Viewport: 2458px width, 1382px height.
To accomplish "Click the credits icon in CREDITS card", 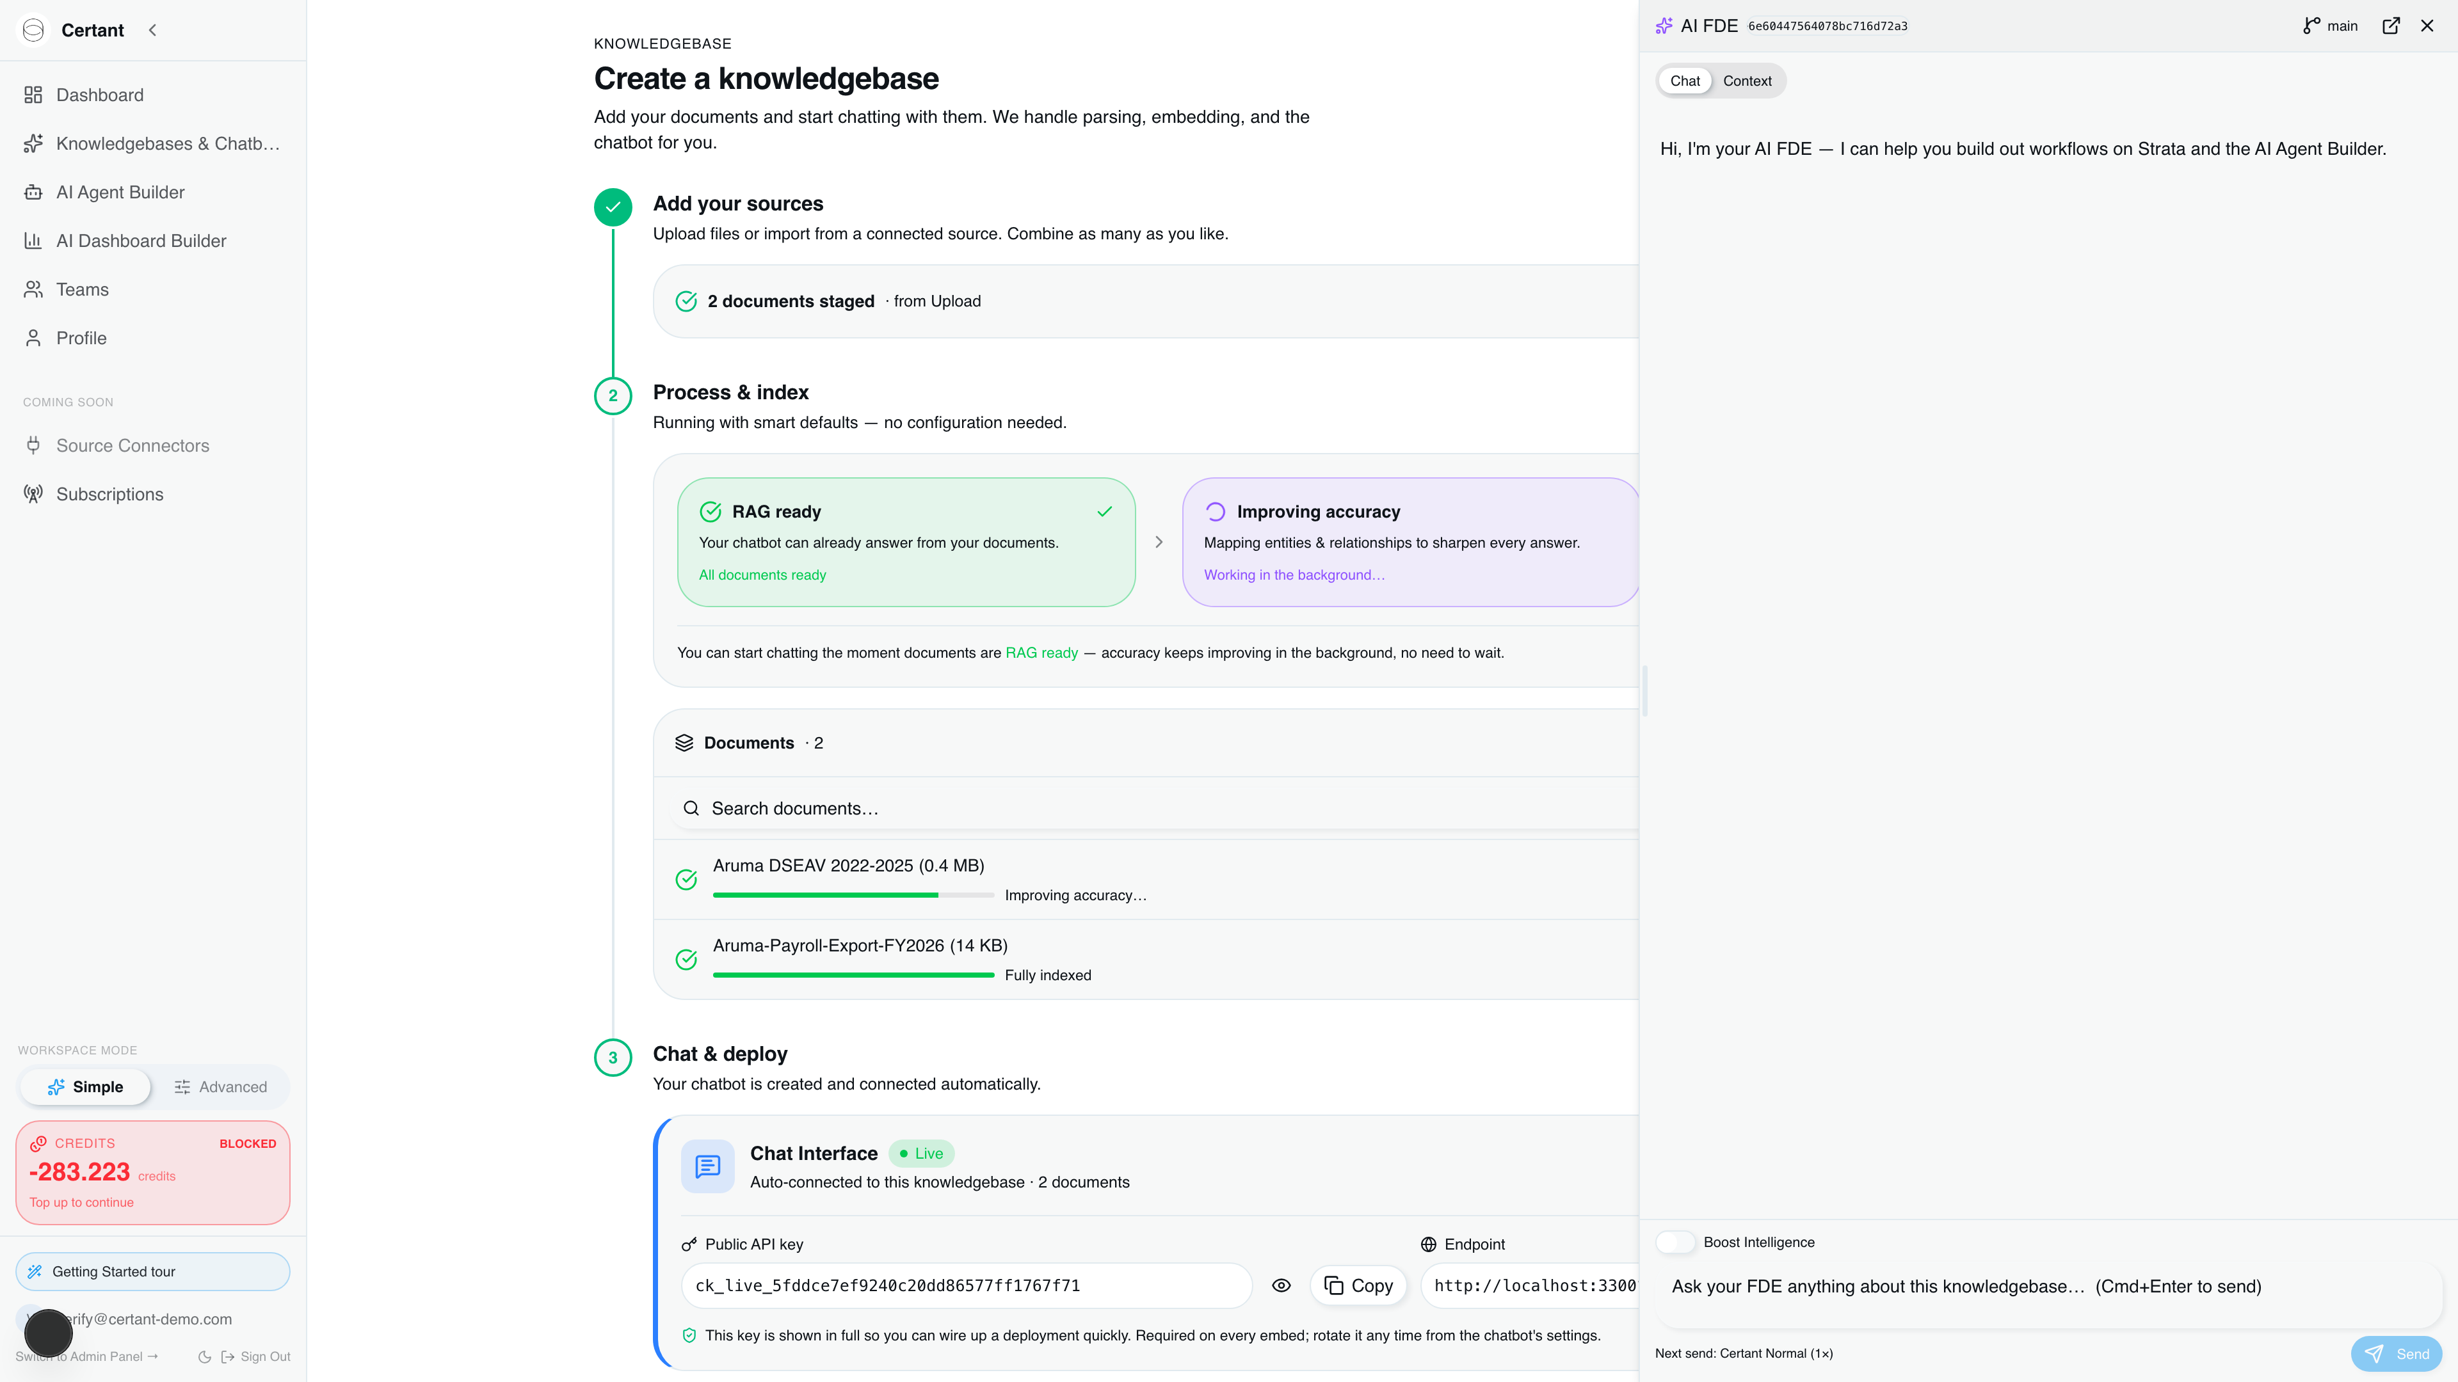I will 38,1143.
